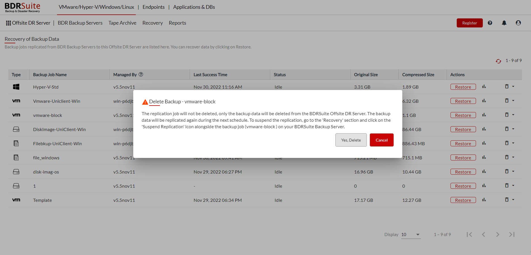Restore the disk-imag-os backup
This screenshot has height=255, width=531.
[463, 172]
